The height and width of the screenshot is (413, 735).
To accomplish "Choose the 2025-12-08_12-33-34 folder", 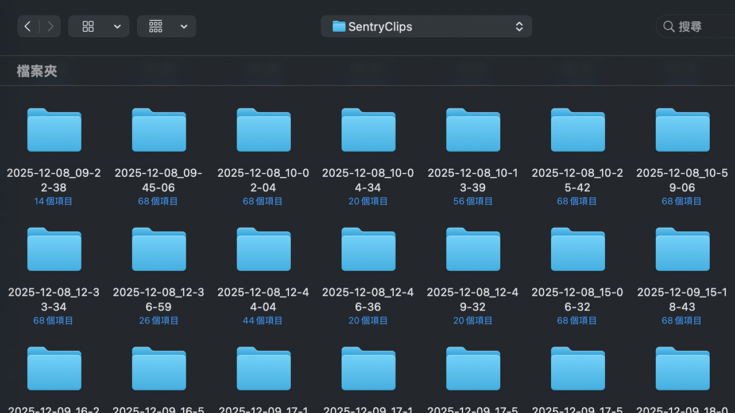I will click(x=54, y=250).
